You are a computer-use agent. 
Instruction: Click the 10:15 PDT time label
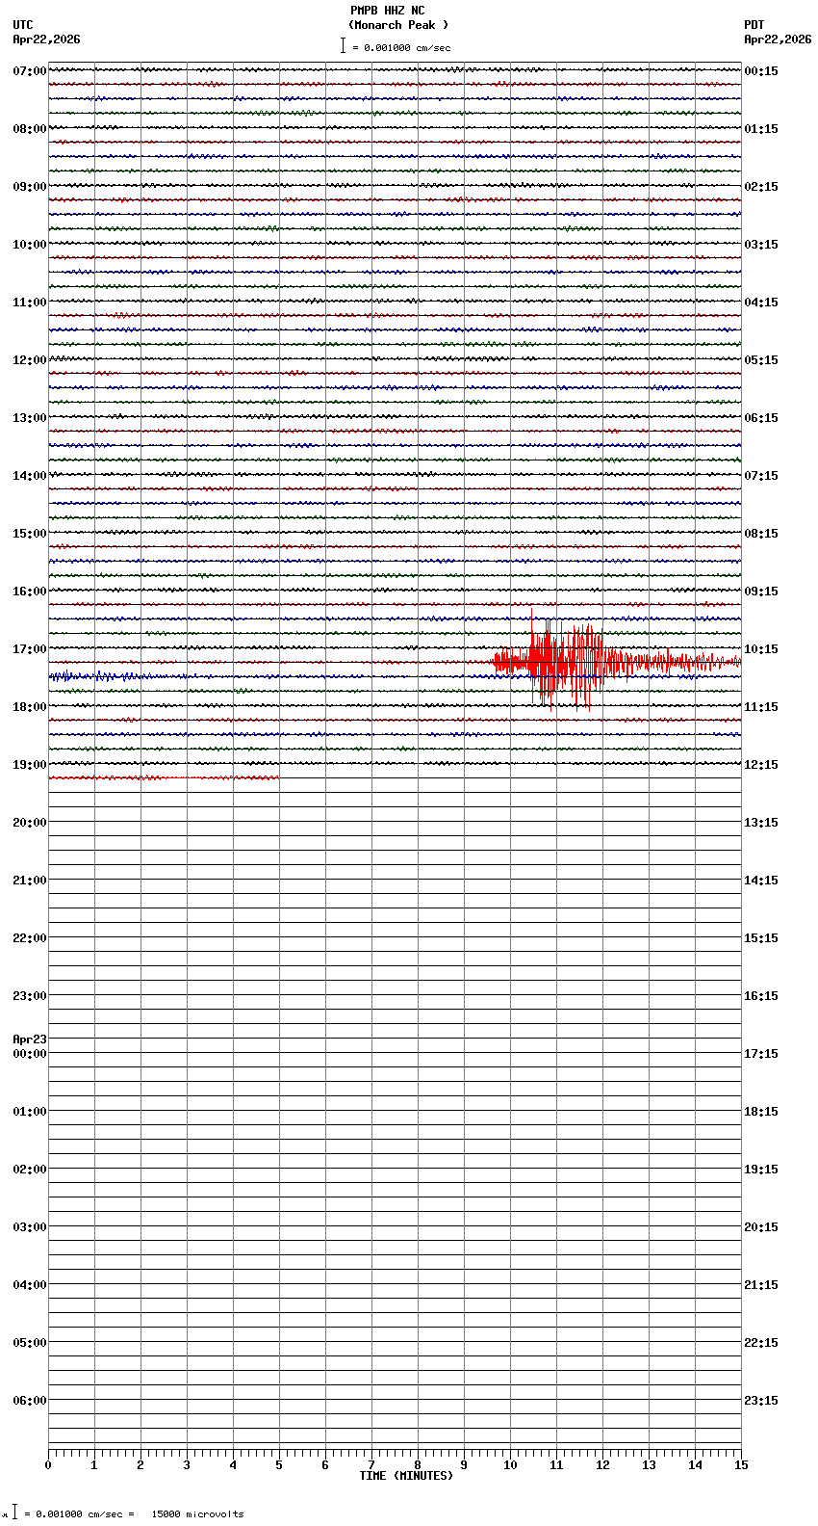pos(761,649)
